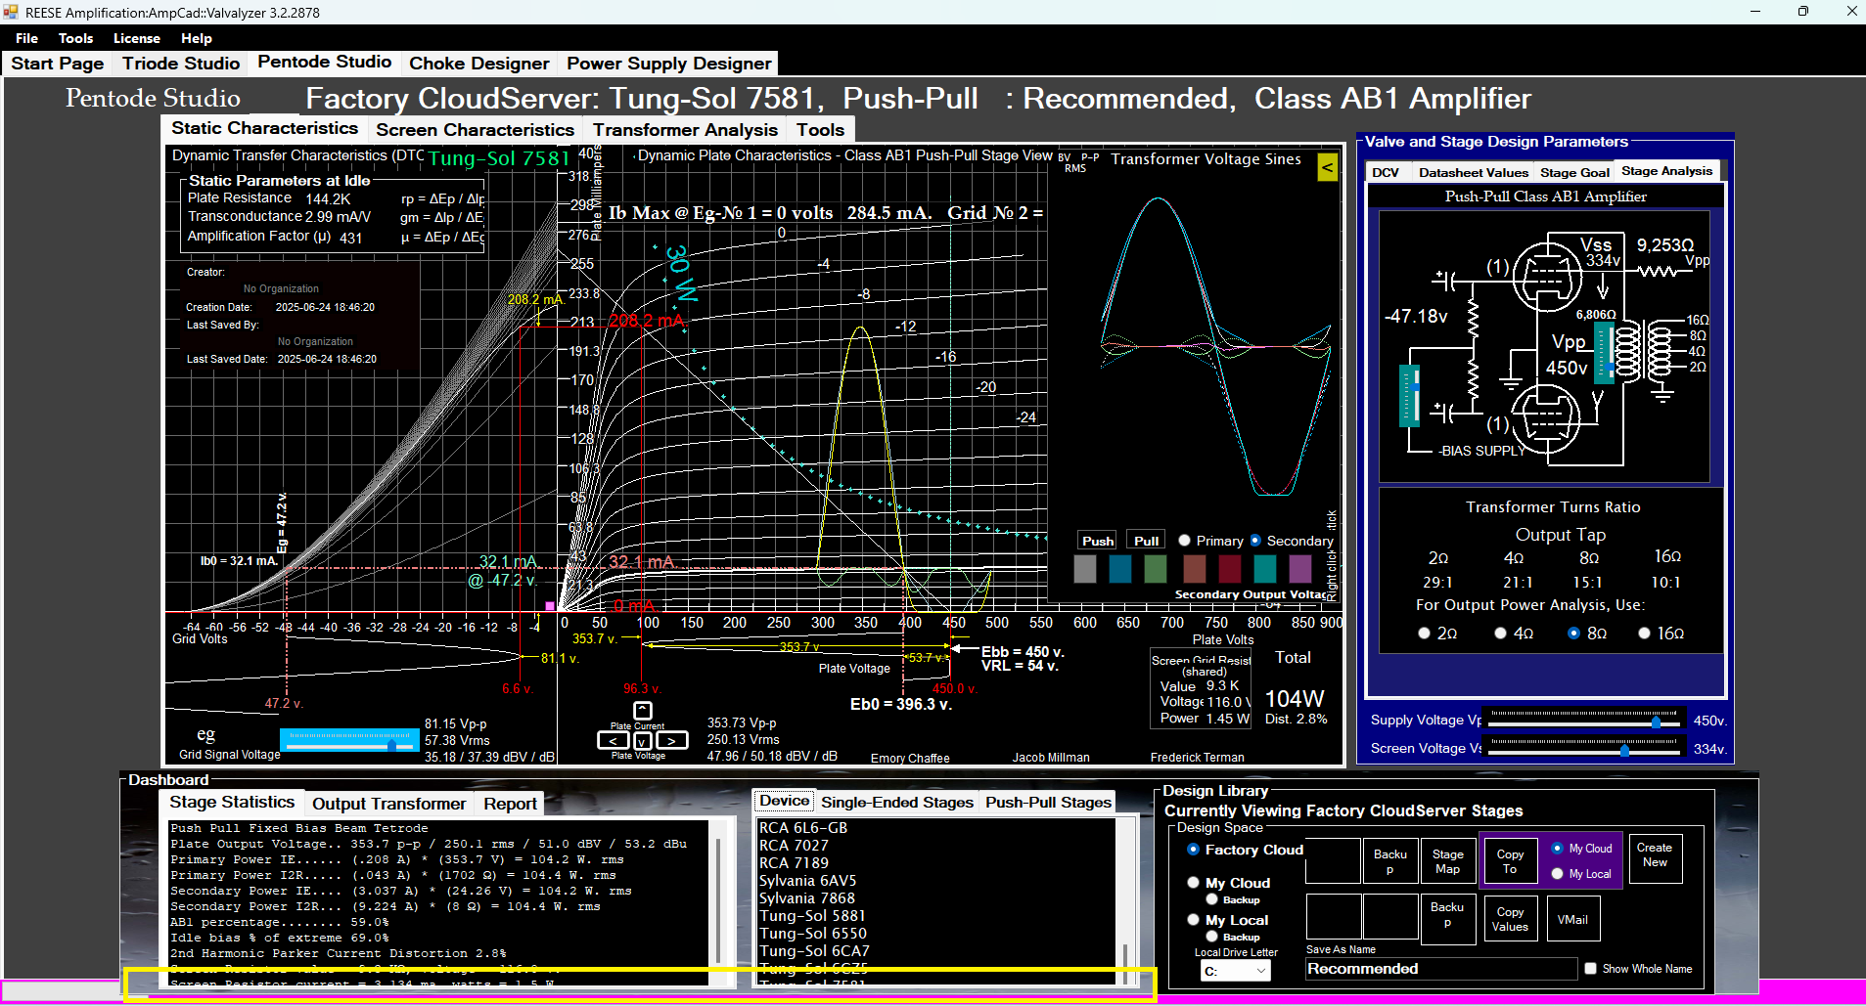Open the Help menu
1866x1006 pixels.
pyautogui.click(x=196, y=38)
